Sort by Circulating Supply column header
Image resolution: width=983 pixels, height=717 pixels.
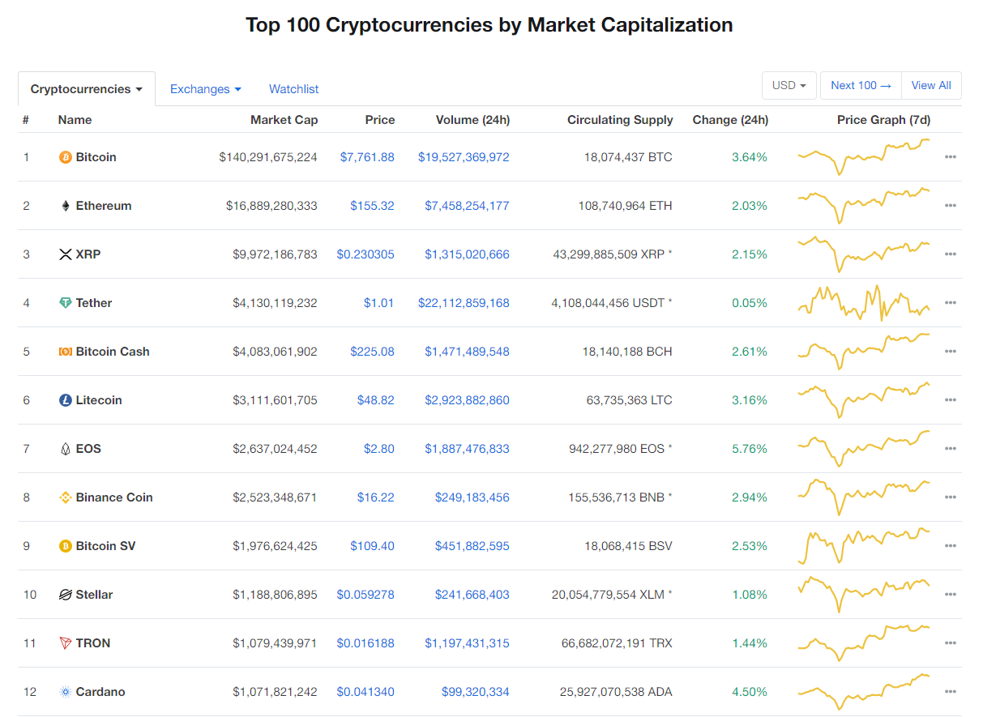click(620, 120)
